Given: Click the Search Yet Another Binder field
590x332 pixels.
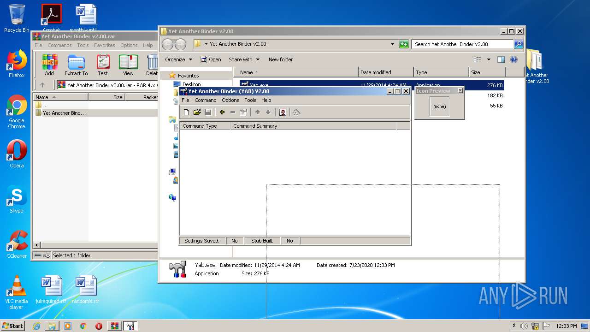Looking at the screenshot, I should [462, 44].
